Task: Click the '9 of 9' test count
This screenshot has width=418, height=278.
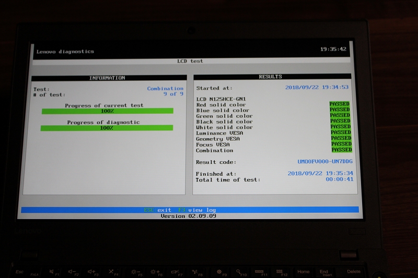Action: (173, 94)
